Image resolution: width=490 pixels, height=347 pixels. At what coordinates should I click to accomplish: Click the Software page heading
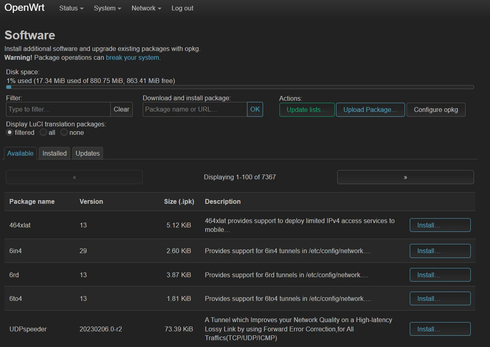point(30,35)
